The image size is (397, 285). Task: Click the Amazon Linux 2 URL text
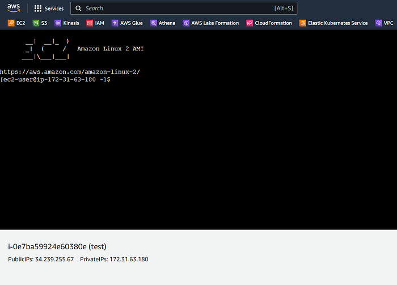click(70, 72)
